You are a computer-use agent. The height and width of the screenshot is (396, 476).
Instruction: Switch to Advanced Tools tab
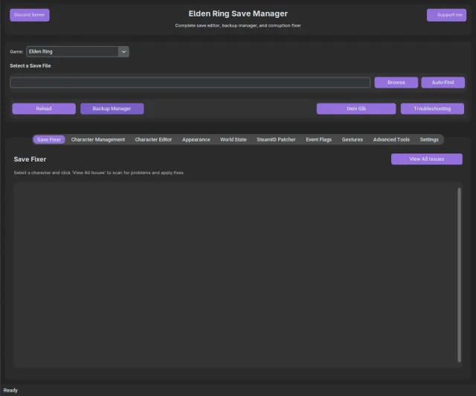point(391,139)
